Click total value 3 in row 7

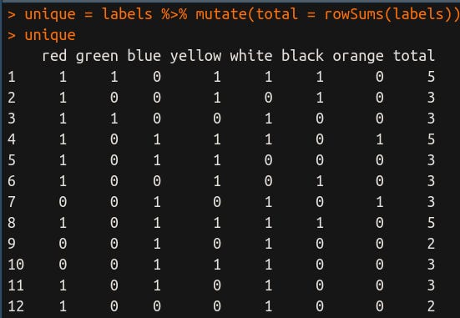point(431,202)
